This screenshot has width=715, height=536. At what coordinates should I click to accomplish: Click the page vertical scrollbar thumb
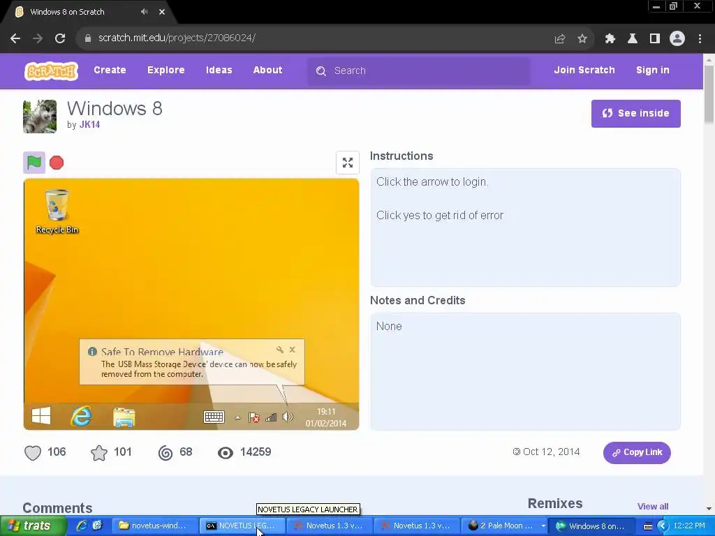709,94
